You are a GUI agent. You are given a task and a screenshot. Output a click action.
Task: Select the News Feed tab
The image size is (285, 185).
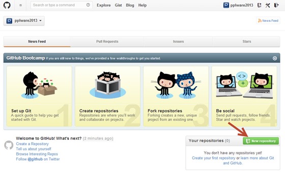(37, 41)
